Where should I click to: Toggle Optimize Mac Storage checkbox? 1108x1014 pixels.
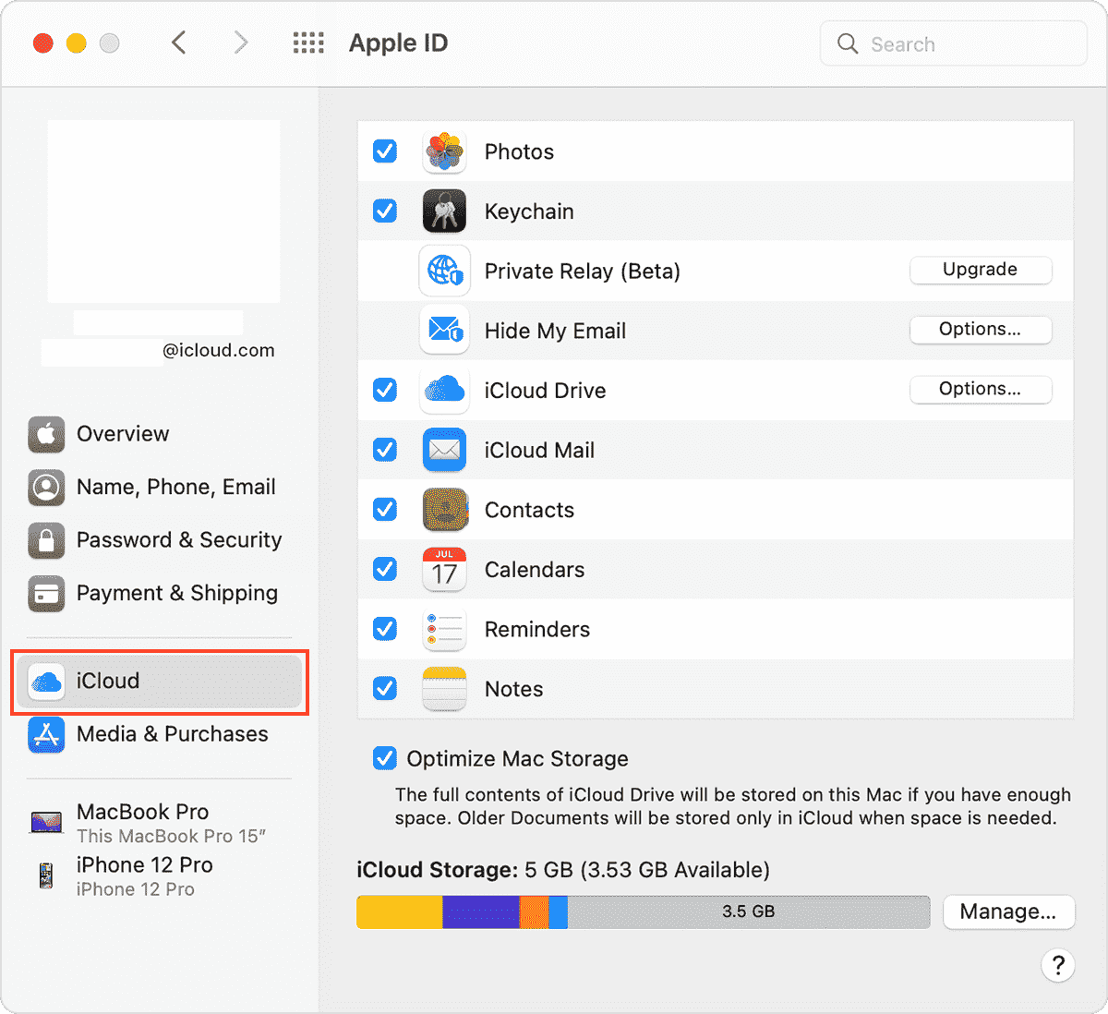(x=385, y=758)
